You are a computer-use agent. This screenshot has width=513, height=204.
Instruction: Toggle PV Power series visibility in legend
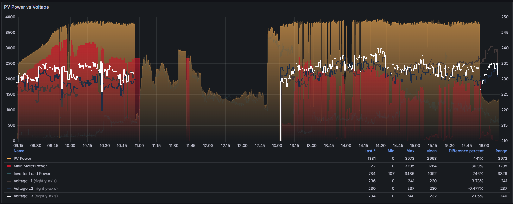pos(22,159)
